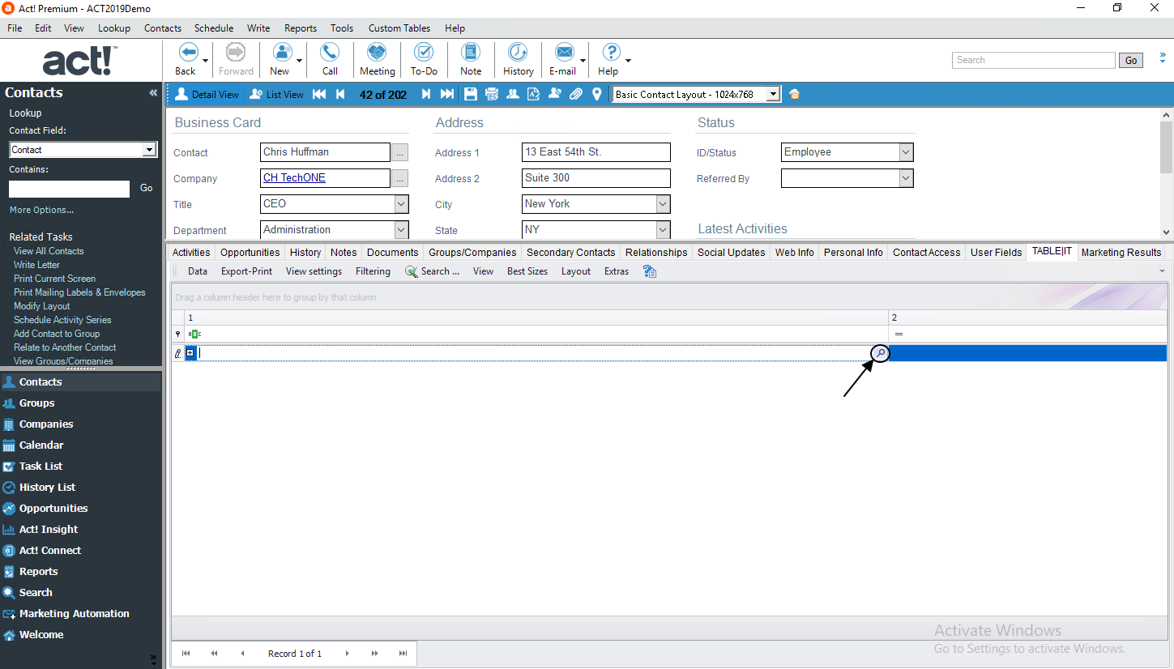
Task: Click the Write Letter related task
Action: 36,265
